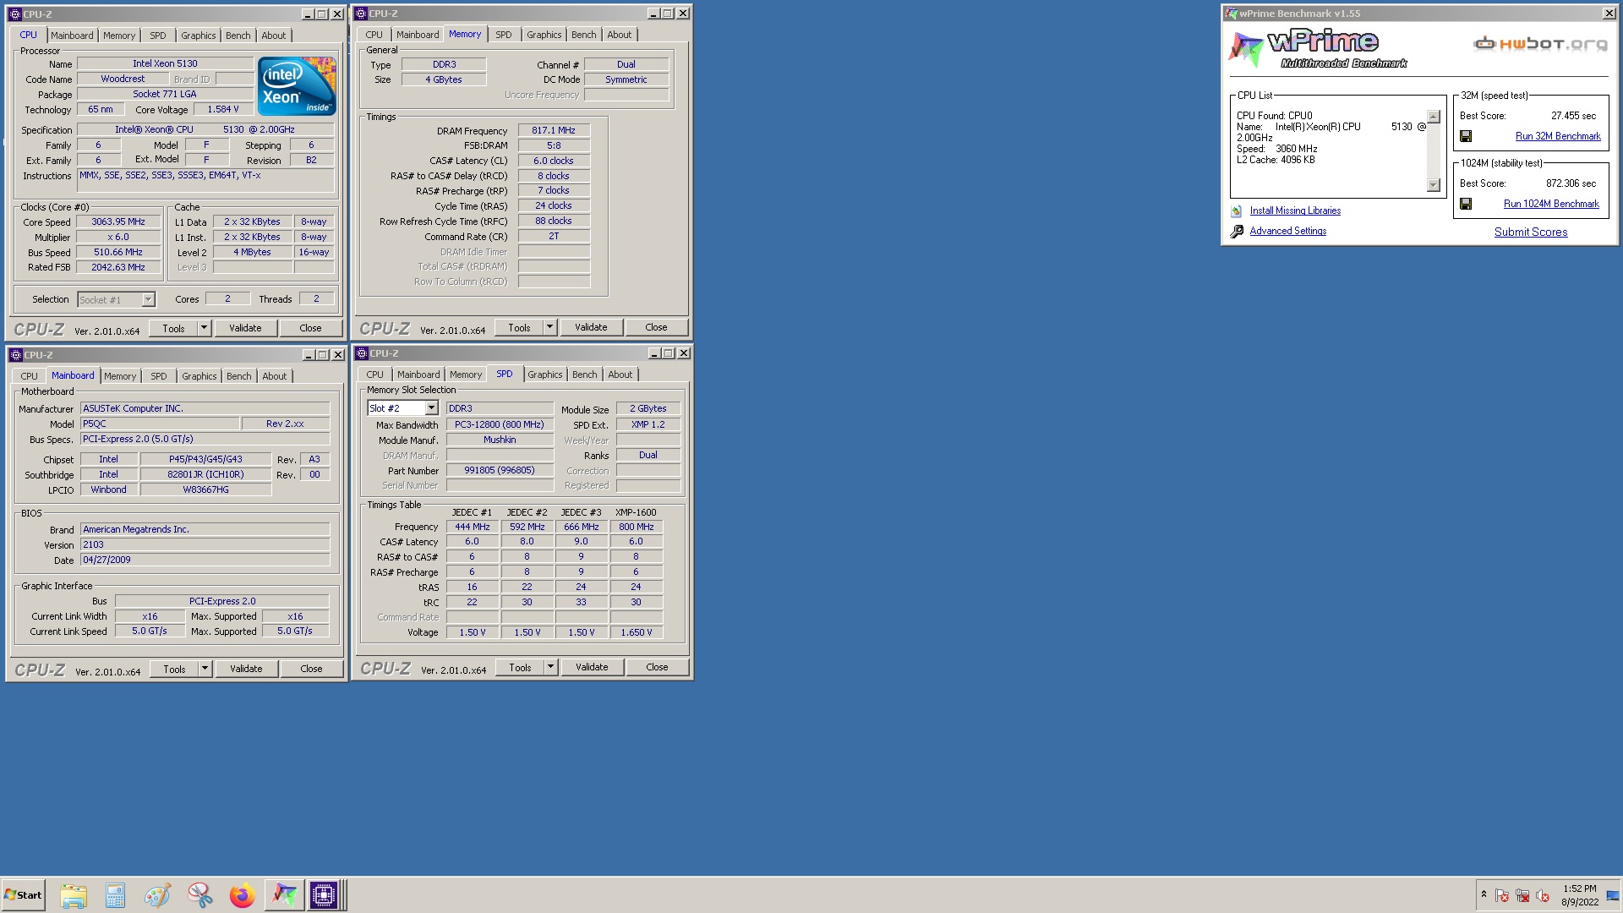
Task: Run the 32M Benchmark
Action: pyautogui.click(x=1557, y=136)
